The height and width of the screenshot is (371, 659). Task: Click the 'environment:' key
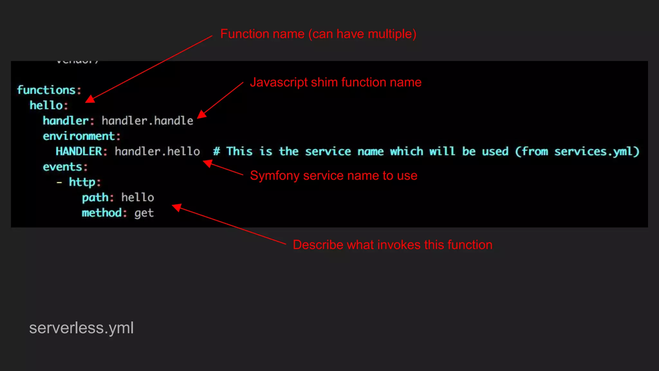[x=82, y=136]
